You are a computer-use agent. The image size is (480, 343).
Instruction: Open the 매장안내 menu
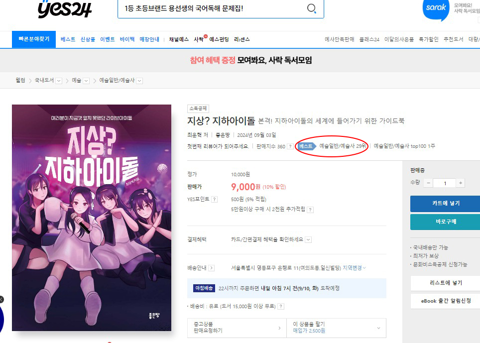149,39
